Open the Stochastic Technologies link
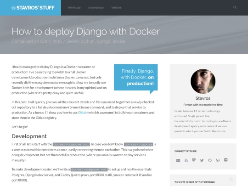This screenshot has height=186, width=248. [203, 121]
